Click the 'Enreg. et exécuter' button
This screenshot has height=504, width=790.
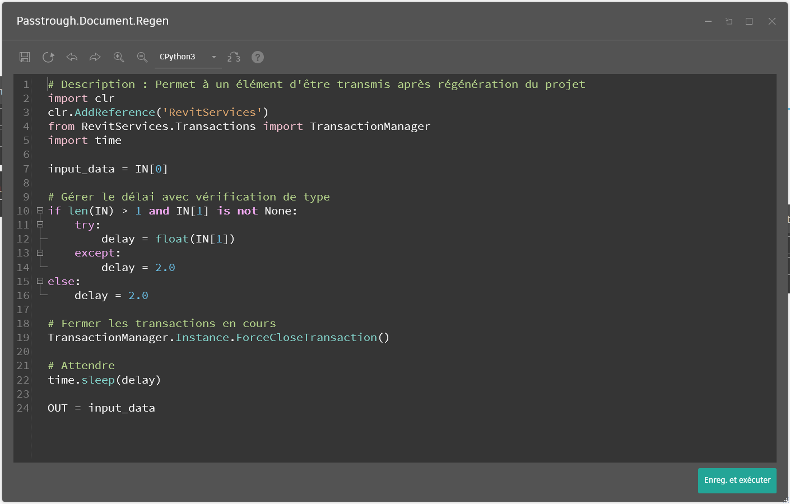click(737, 480)
